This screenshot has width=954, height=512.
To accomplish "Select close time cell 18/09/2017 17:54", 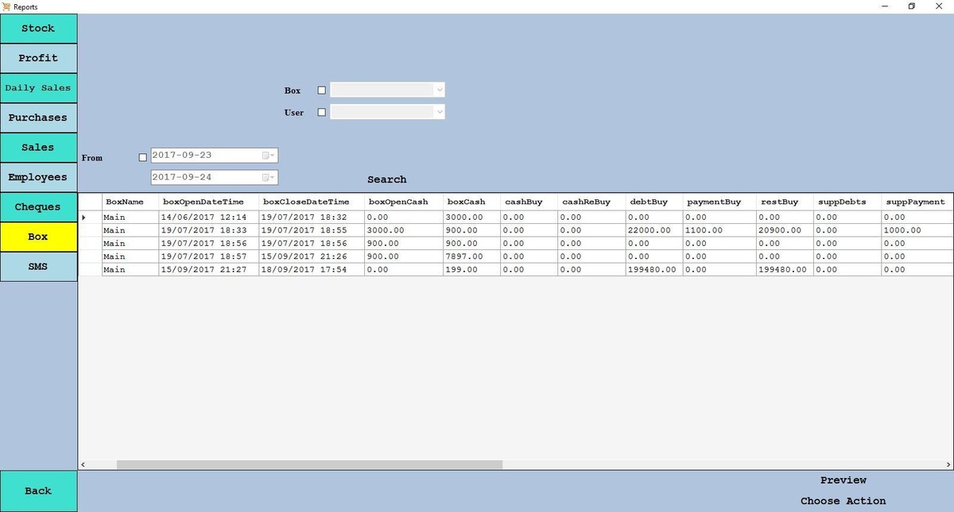I will (x=312, y=270).
